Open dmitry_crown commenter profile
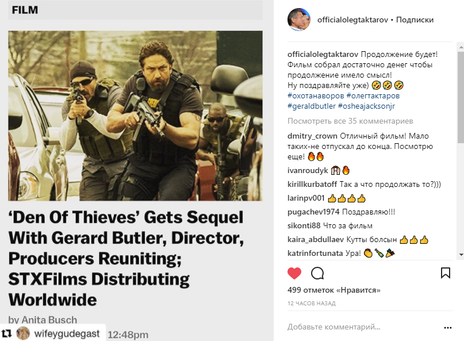Image resolution: width=464 pixels, height=341 pixels. click(x=312, y=136)
